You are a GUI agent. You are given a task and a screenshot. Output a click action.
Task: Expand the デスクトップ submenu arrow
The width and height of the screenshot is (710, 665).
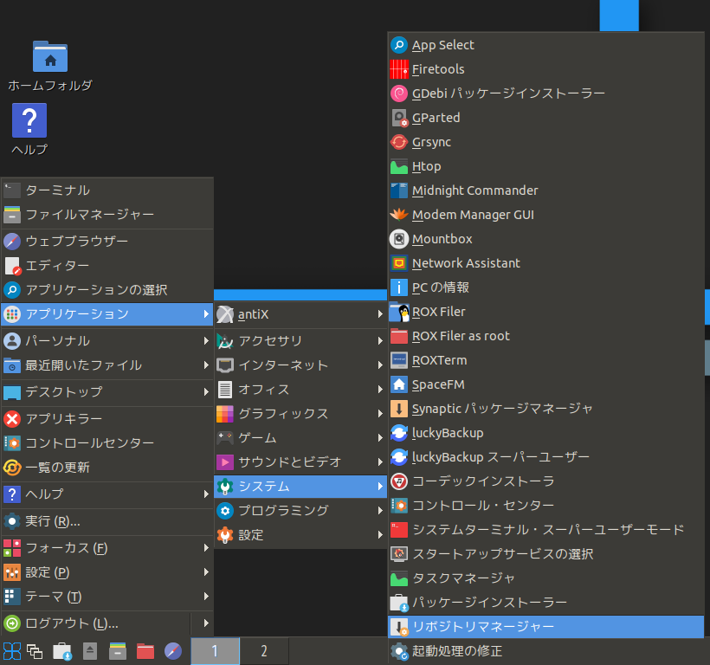(206, 392)
